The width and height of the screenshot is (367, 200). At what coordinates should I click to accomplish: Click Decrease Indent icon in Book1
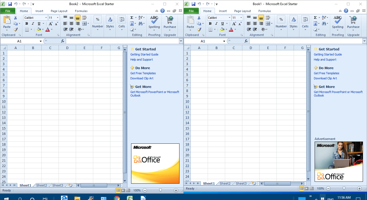[x=249, y=29]
